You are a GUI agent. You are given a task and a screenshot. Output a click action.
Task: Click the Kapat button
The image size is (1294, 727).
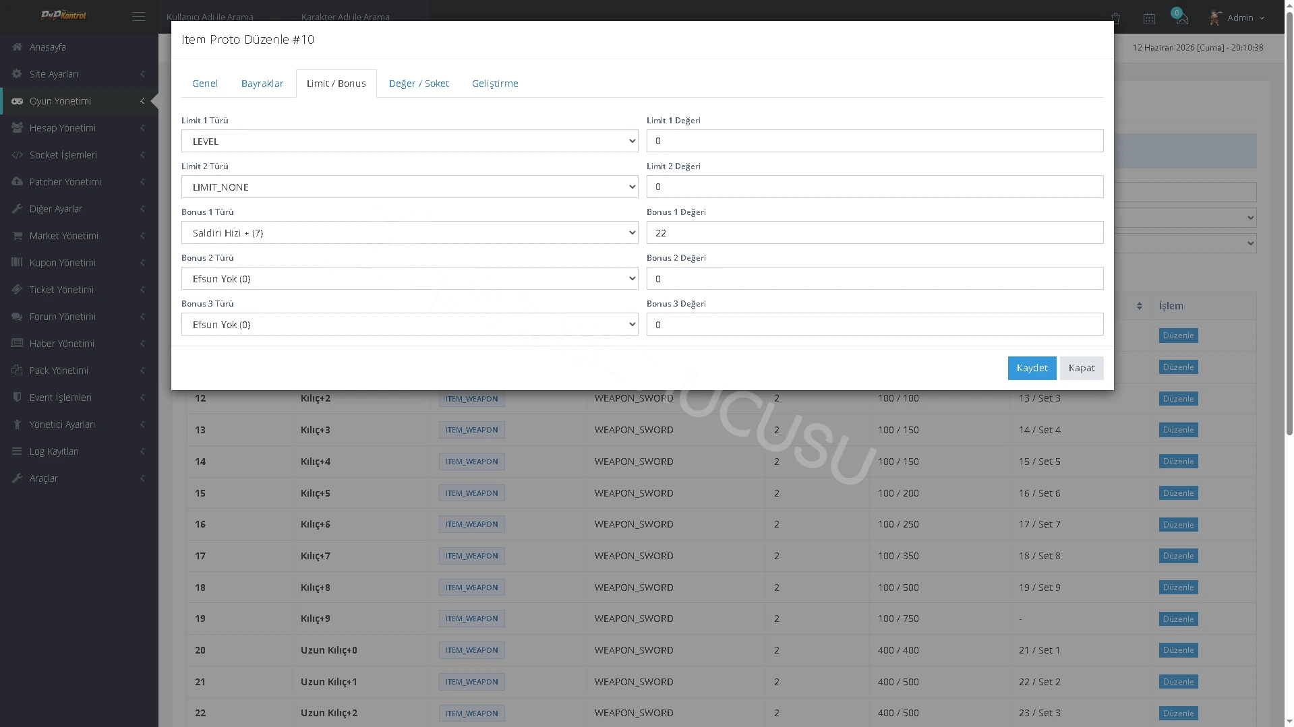1082,368
